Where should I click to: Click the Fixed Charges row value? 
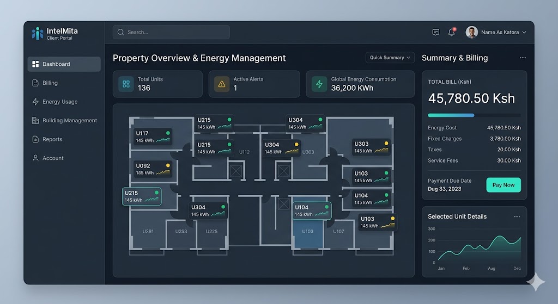(505, 139)
